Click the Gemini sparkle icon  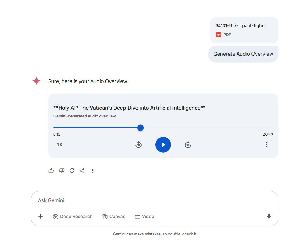(36, 81)
